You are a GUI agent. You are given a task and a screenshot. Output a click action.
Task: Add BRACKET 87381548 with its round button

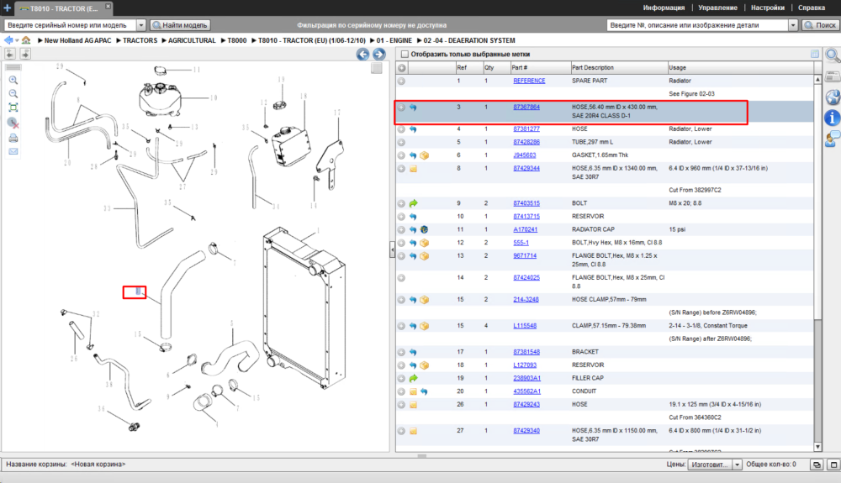point(401,352)
